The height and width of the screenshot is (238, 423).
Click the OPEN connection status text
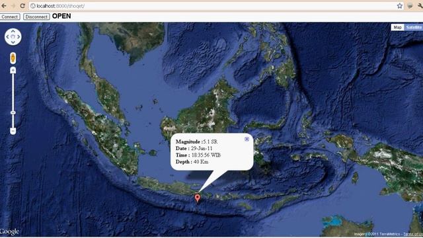click(x=61, y=16)
